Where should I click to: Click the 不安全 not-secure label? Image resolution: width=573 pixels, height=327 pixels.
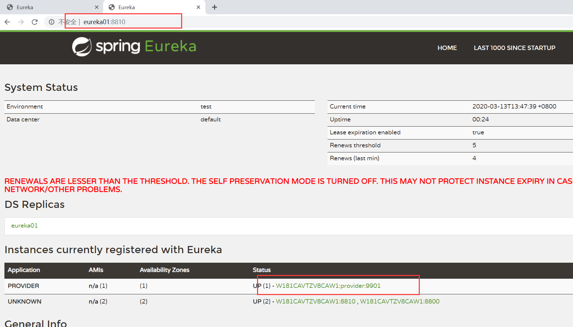(67, 22)
